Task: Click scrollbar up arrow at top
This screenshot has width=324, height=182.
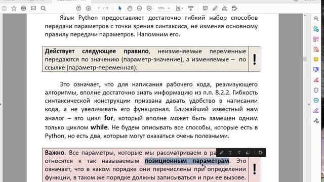Action: [x=305, y=16]
